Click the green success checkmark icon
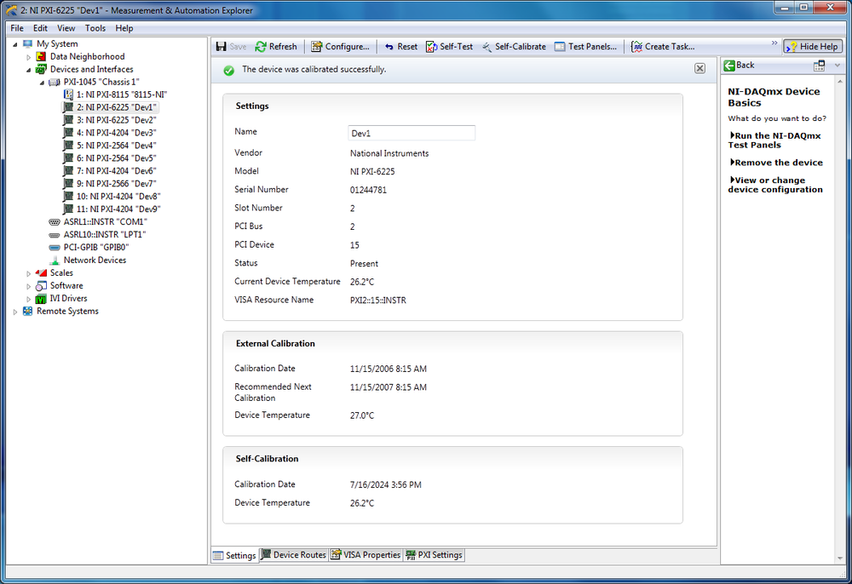 tap(228, 70)
